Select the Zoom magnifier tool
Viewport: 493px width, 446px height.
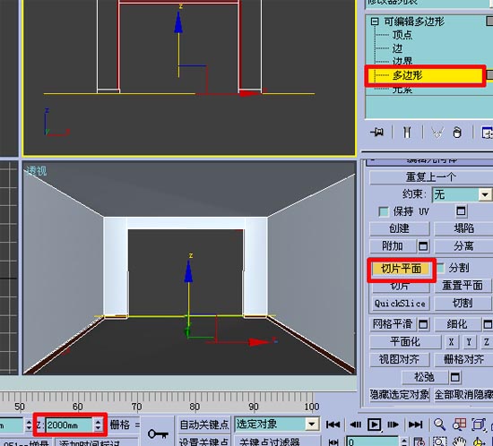pos(439,425)
